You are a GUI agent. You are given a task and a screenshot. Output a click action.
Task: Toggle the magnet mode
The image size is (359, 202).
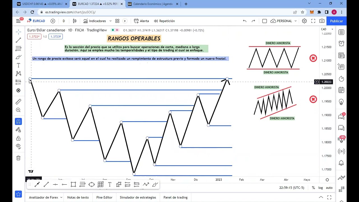[19, 121]
